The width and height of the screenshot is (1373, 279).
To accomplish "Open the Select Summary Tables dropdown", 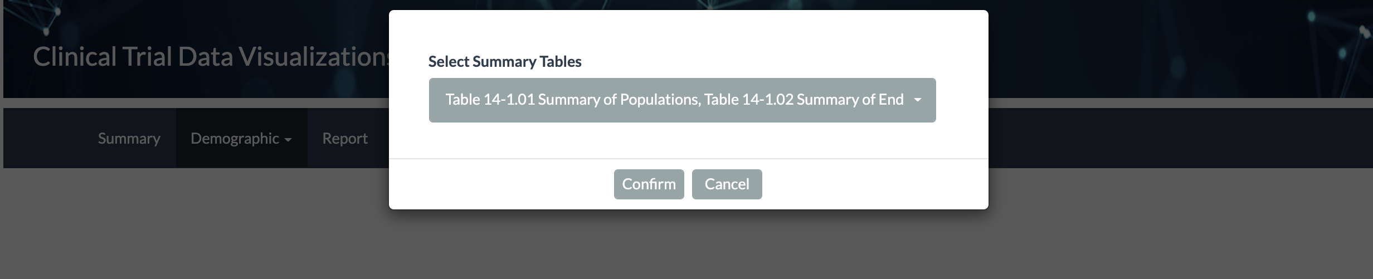I will click(x=681, y=100).
